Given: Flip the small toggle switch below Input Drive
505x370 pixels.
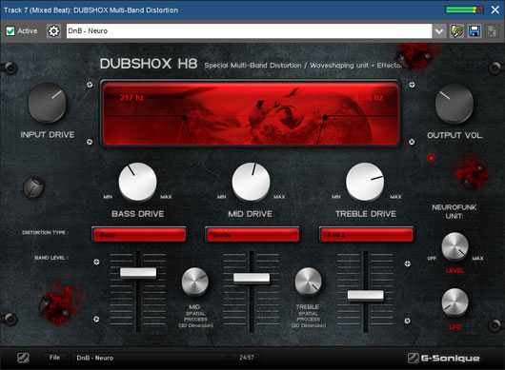Looking at the screenshot, I should (x=34, y=186).
